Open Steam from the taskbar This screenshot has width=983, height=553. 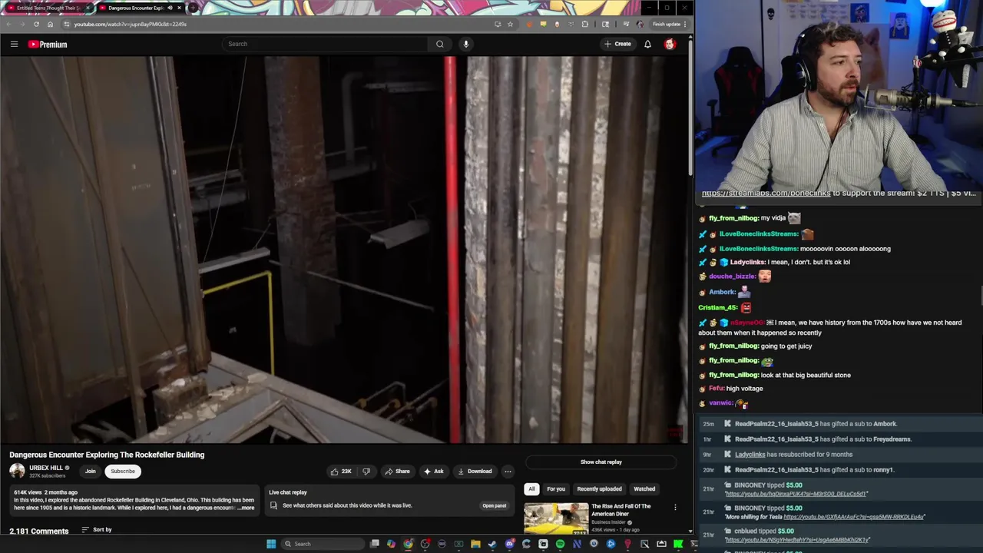[492, 544]
